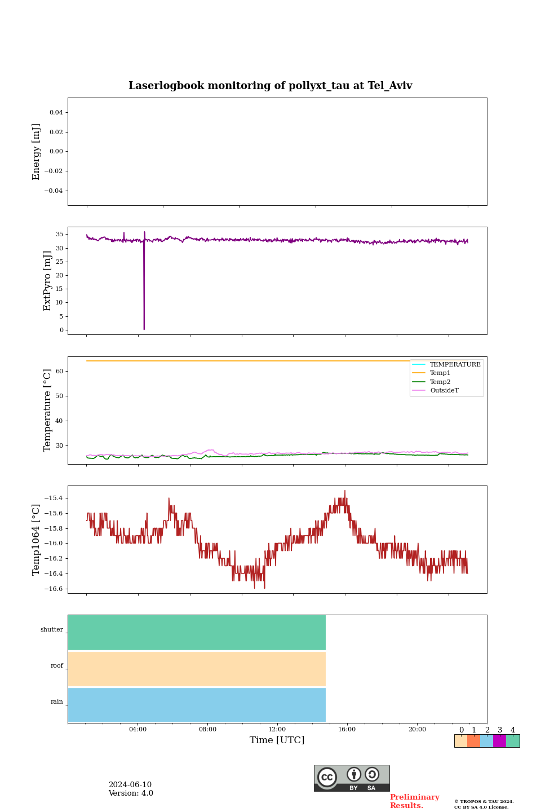Click the 0.04 tick on Energy axis
Viewport: 541px width, 812px height.
pyautogui.click(x=56, y=112)
